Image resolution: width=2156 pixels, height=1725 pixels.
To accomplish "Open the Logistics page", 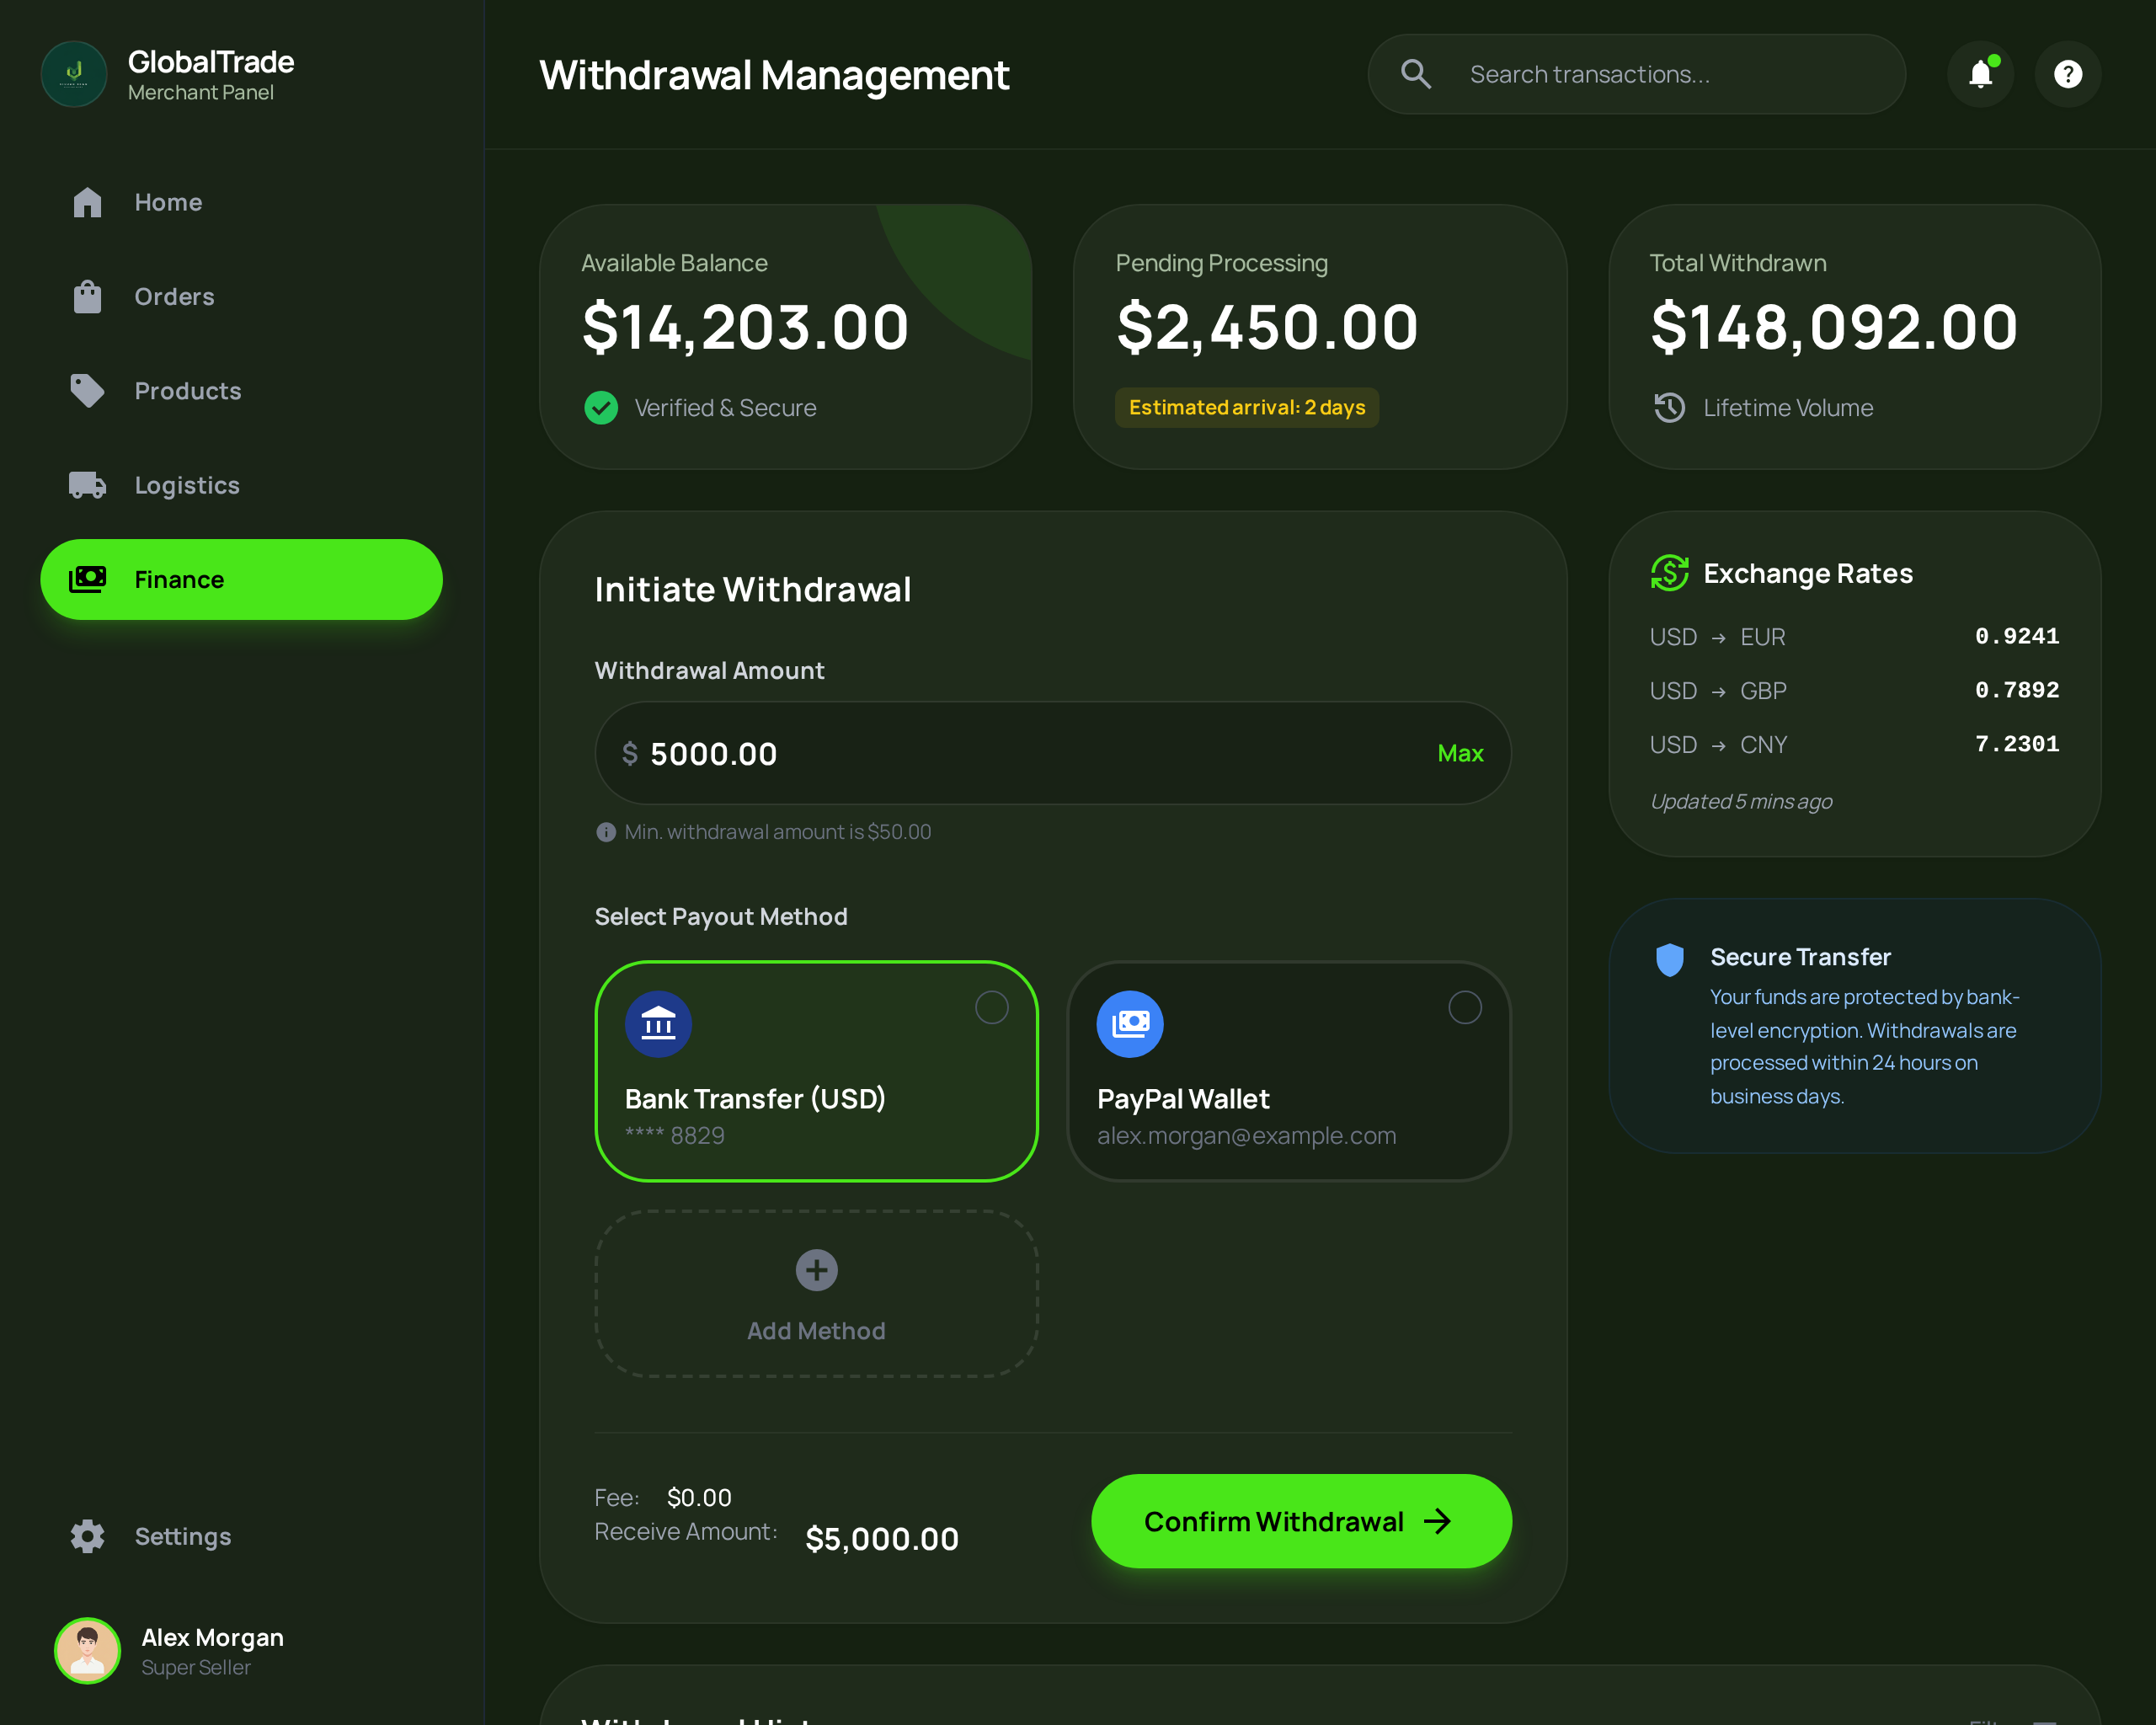I will [187, 485].
